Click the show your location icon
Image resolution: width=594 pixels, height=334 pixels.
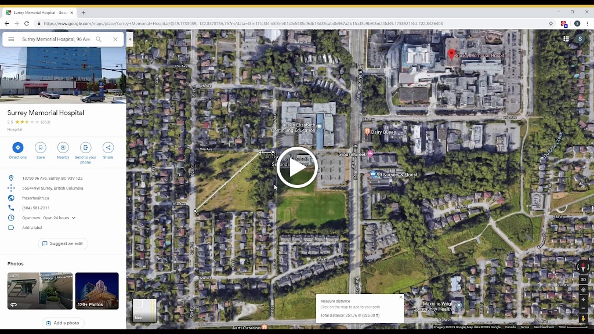(x=583, y=290)
